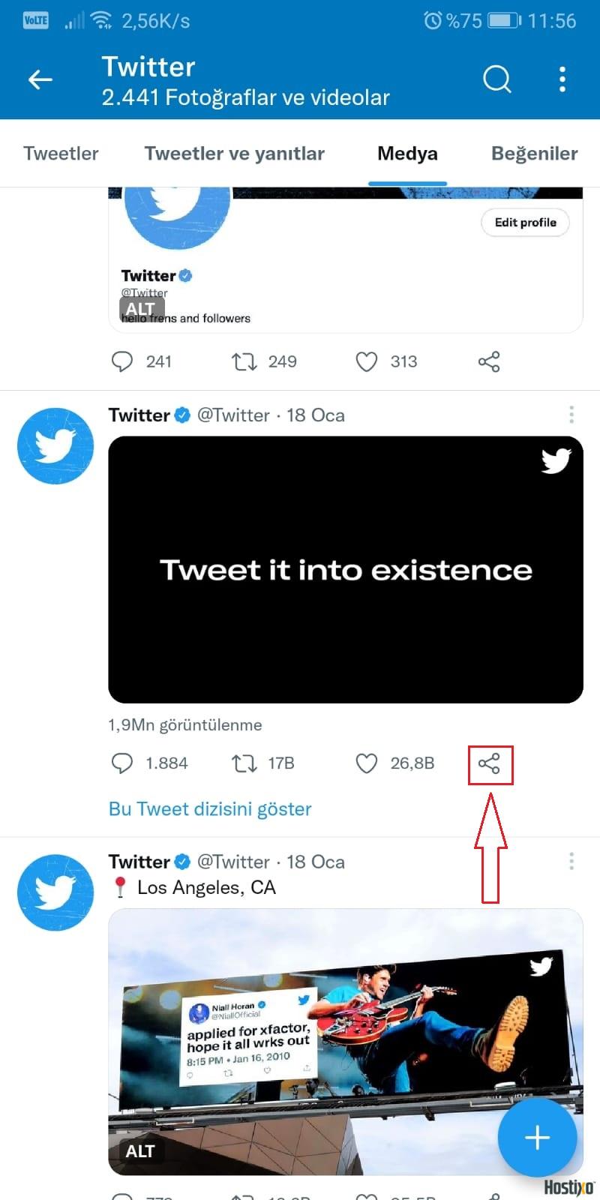
Task: Tap the heart icon showing 313 likes
Action: [x=367, y=361]
